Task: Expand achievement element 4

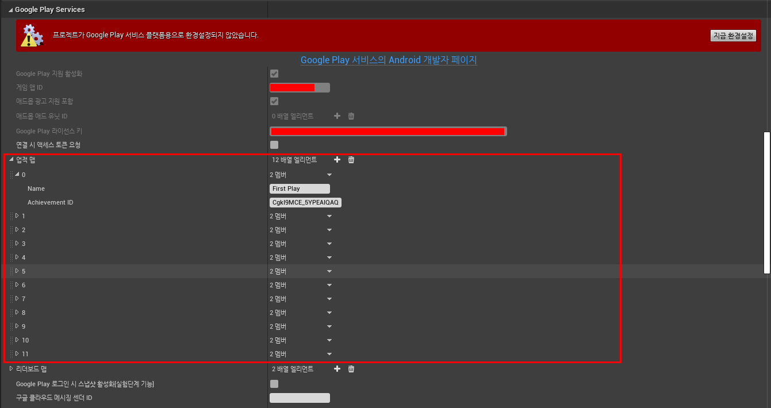Action: 17,257
